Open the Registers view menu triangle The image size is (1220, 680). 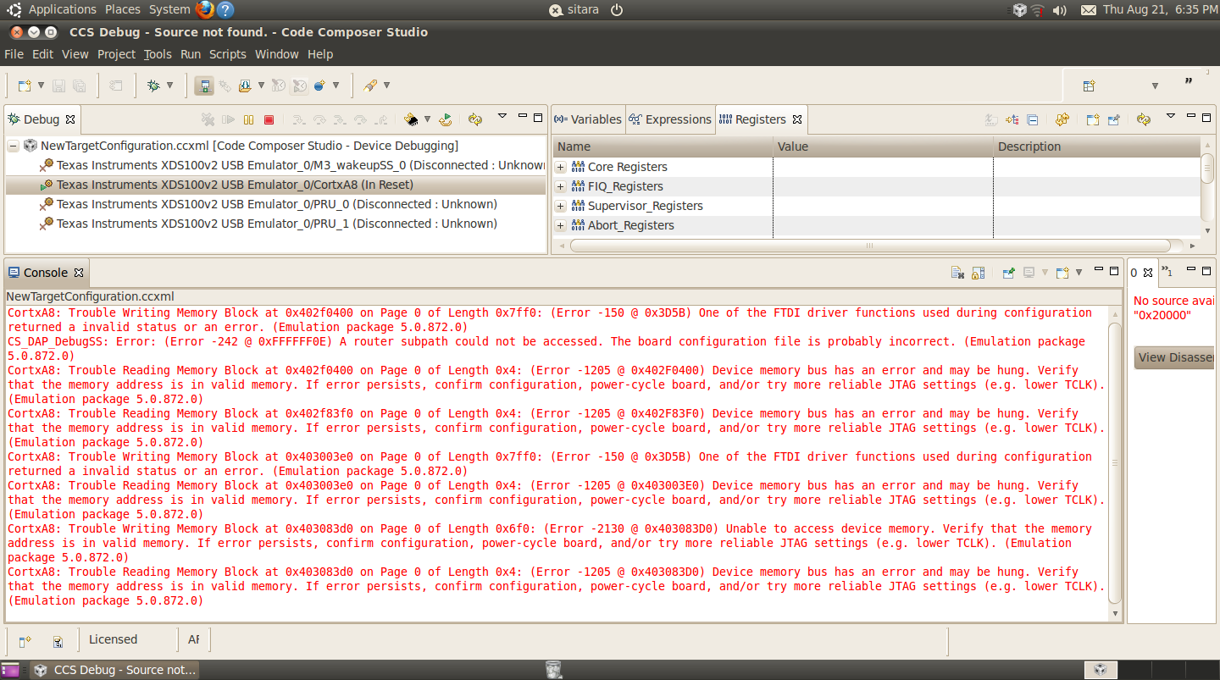pos(1171,117)
